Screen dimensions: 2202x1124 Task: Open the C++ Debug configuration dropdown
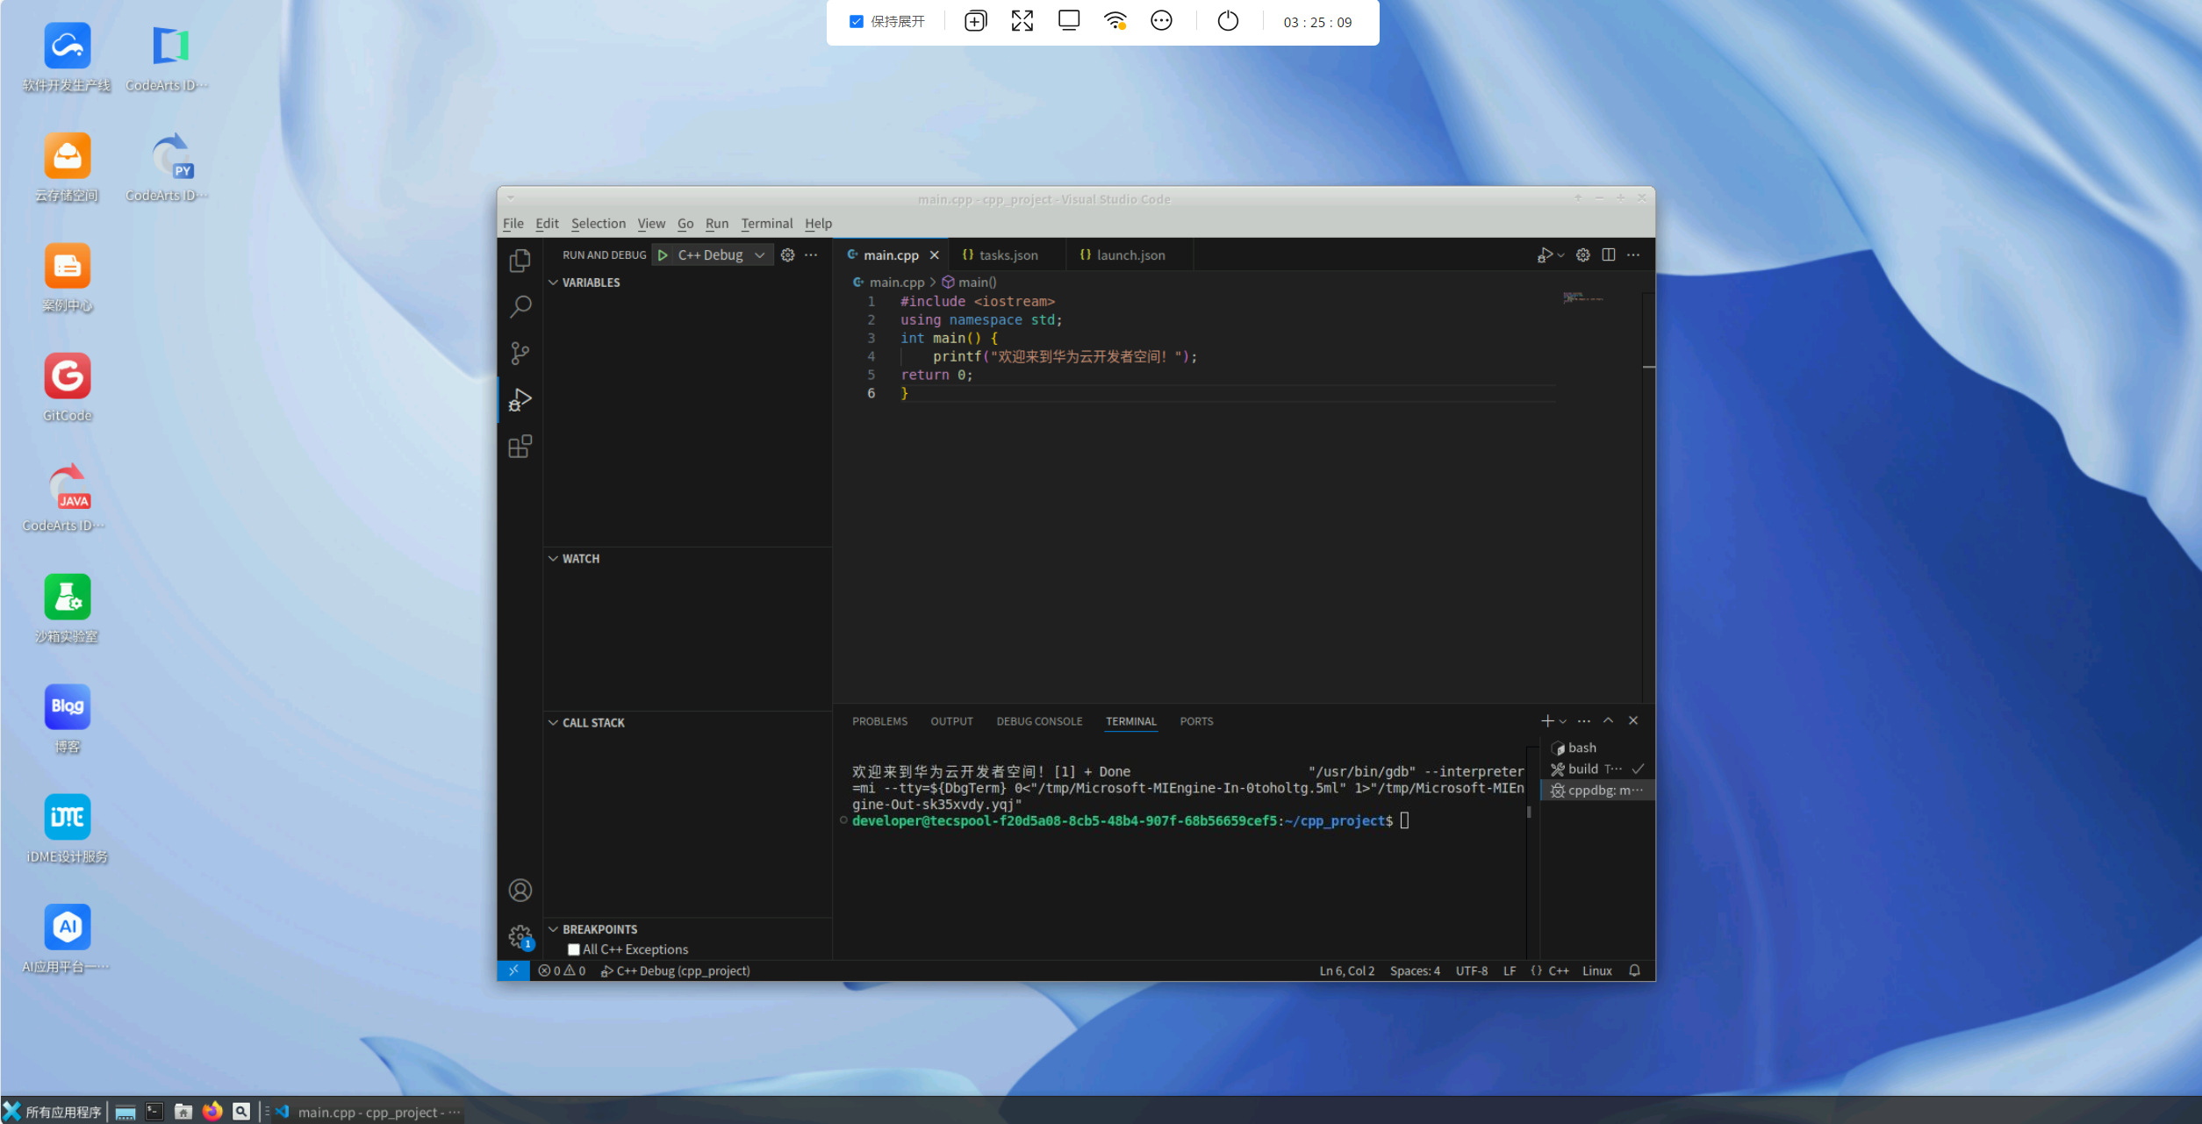point(723,255)
